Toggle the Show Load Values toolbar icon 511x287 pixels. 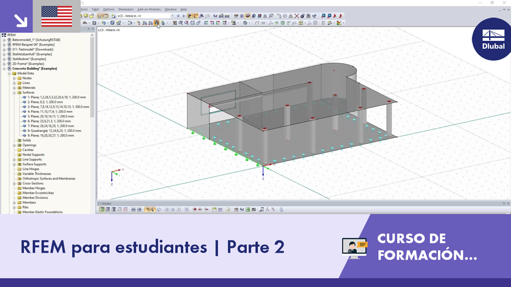[196, 16]
